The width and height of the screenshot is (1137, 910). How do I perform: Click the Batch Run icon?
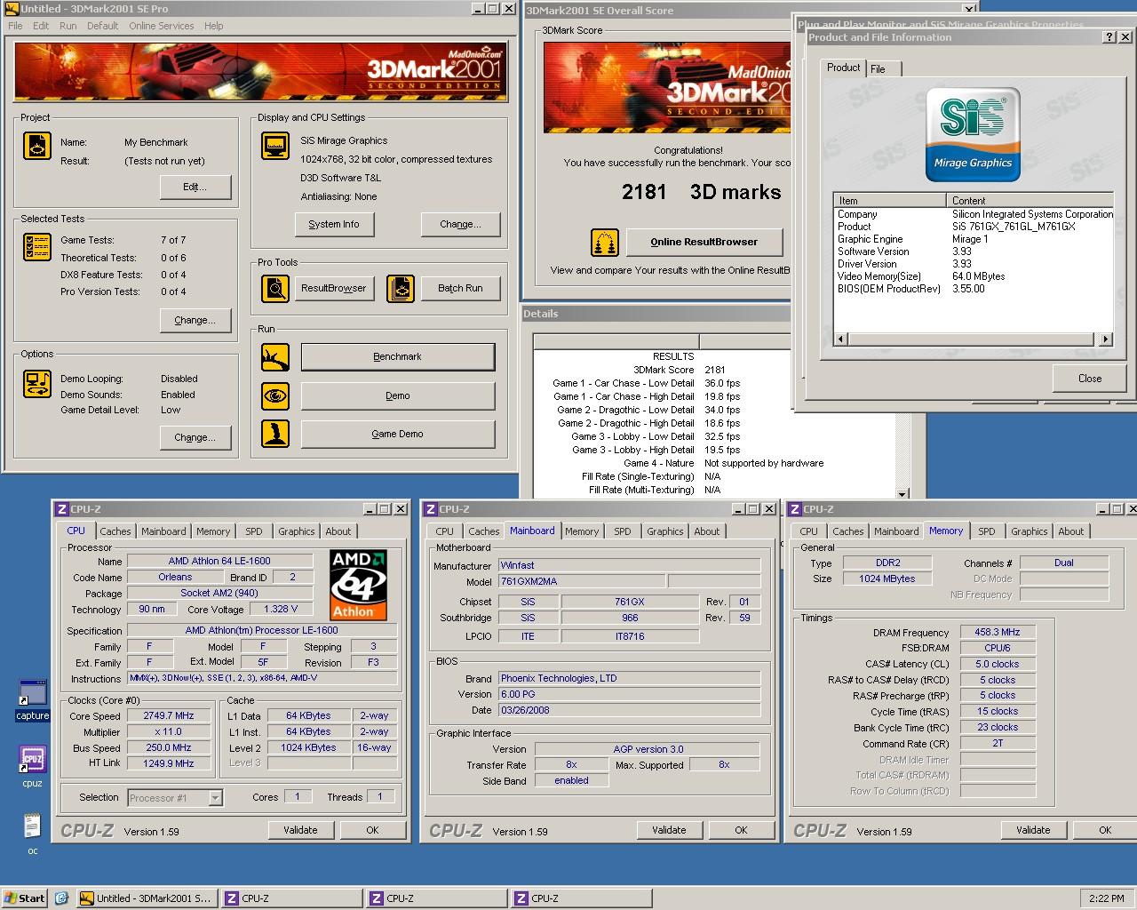[401, 288]
